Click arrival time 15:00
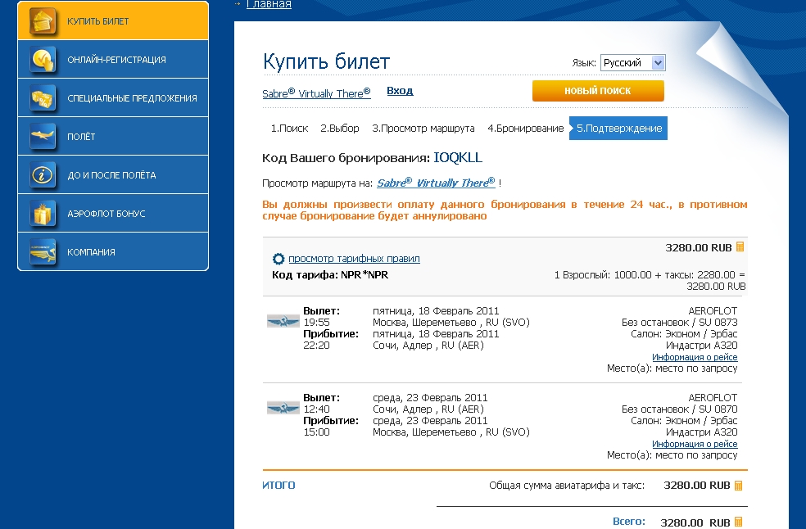This screenshot has width=806, height=529. tap(317, 432)
